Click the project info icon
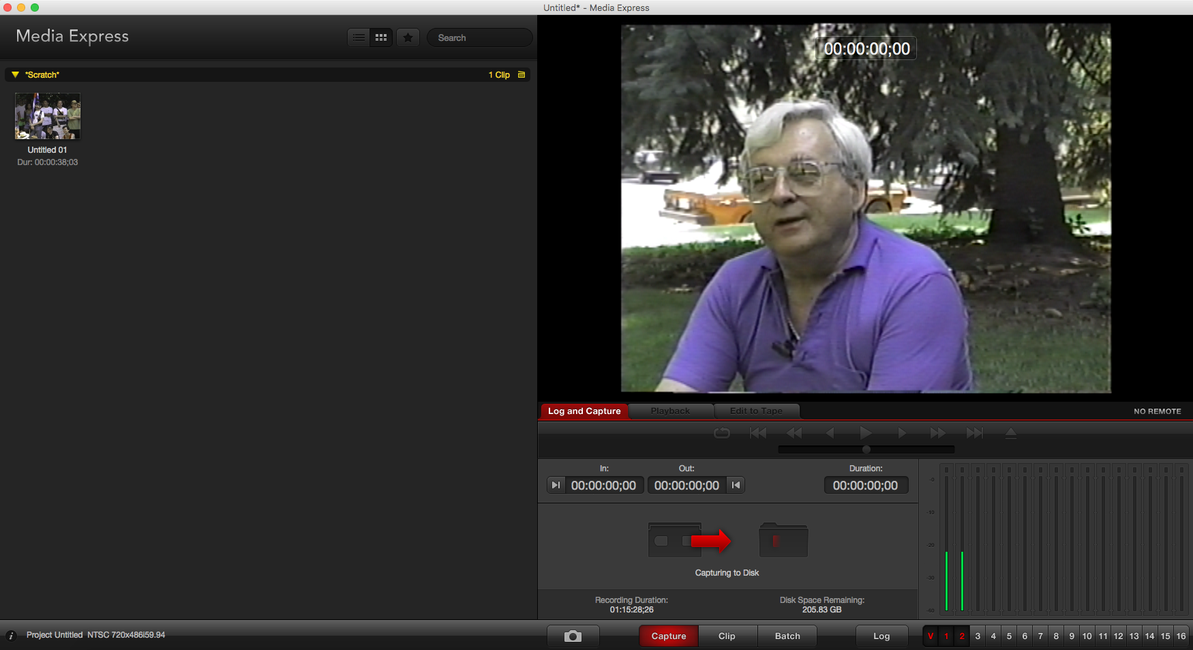 tap(11, 635)
